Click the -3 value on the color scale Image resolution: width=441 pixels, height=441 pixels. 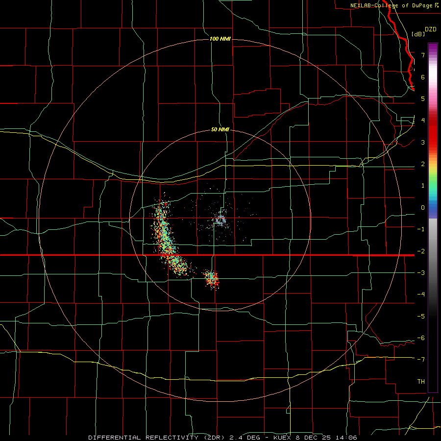pyautogui.click(x=421, y=273)
